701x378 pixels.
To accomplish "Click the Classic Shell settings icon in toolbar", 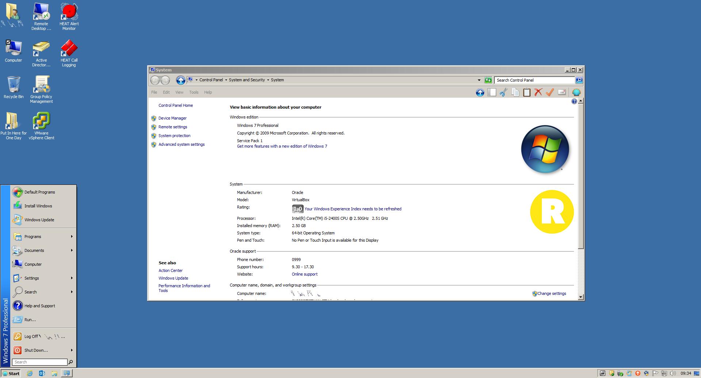I will click(x=576, y=93).
